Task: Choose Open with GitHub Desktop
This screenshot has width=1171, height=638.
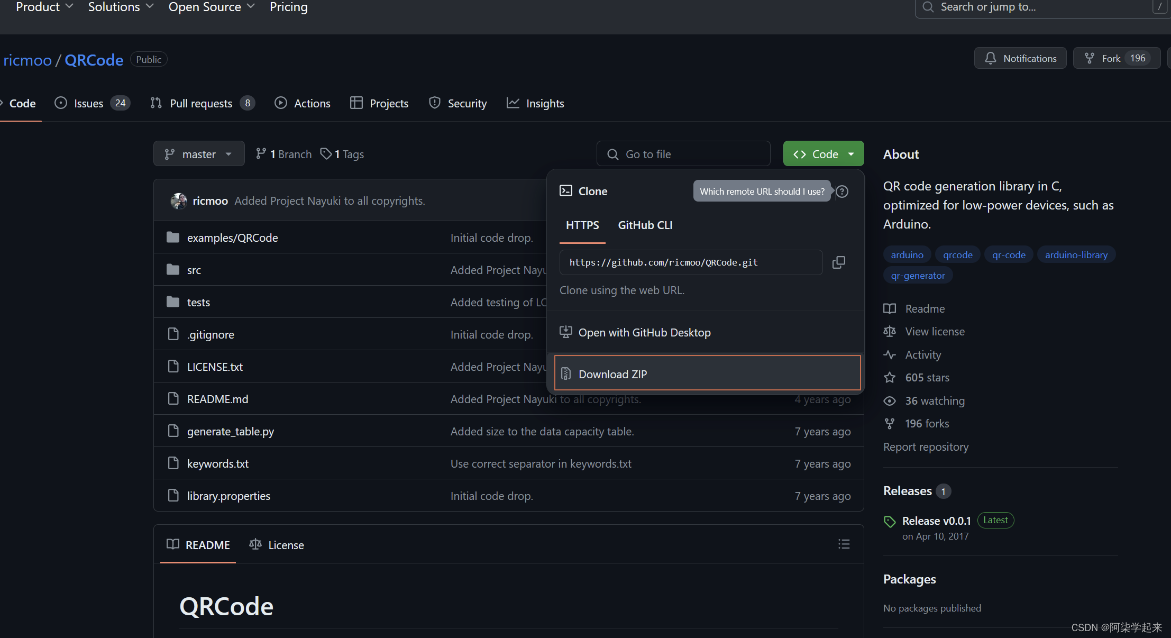Action: 644,333
